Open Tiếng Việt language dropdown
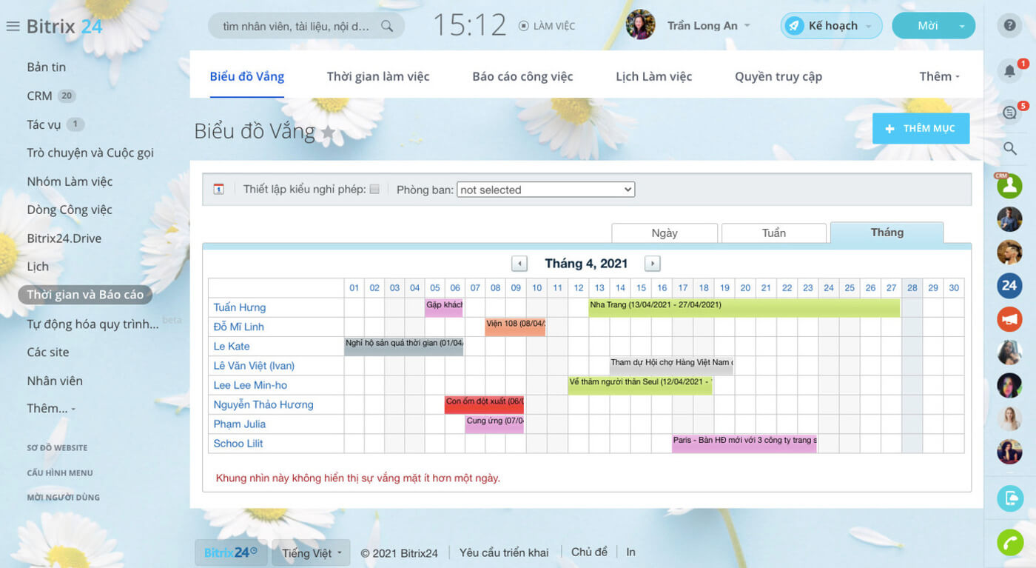Viewport: 1036px width, 568px height. [x=311, y=552]
